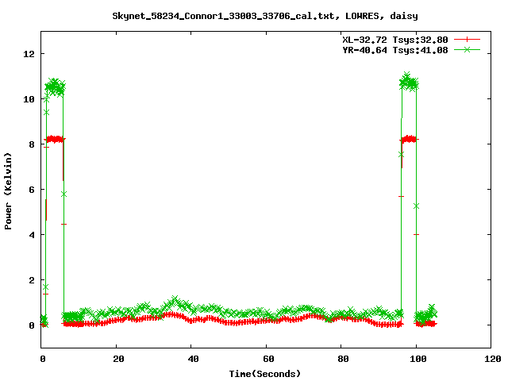Click the y-axis tick label 12
The image size is (508, 381).
[29, 54]
